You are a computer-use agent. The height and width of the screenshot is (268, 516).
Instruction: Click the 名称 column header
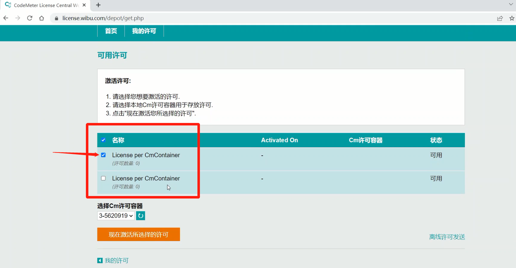click(x=118, y=140)
